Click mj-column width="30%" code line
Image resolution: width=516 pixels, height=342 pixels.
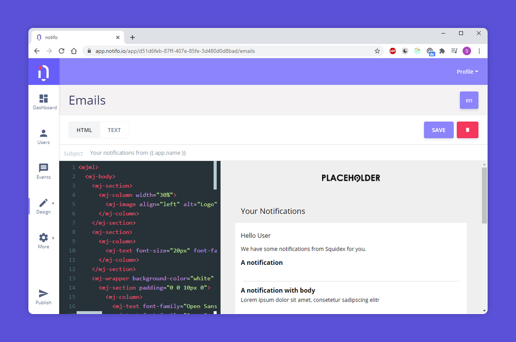point(138,195)
